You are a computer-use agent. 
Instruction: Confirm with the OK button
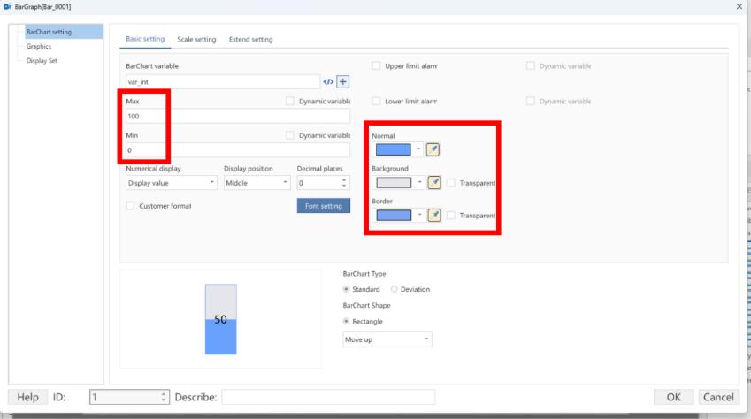pyautogui.click(x=673, y=397)
